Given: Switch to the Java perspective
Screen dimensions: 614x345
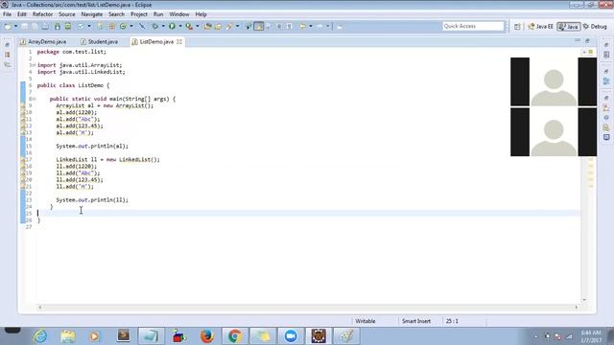Looking at the screenshot, I should click(x=569, y=27).
